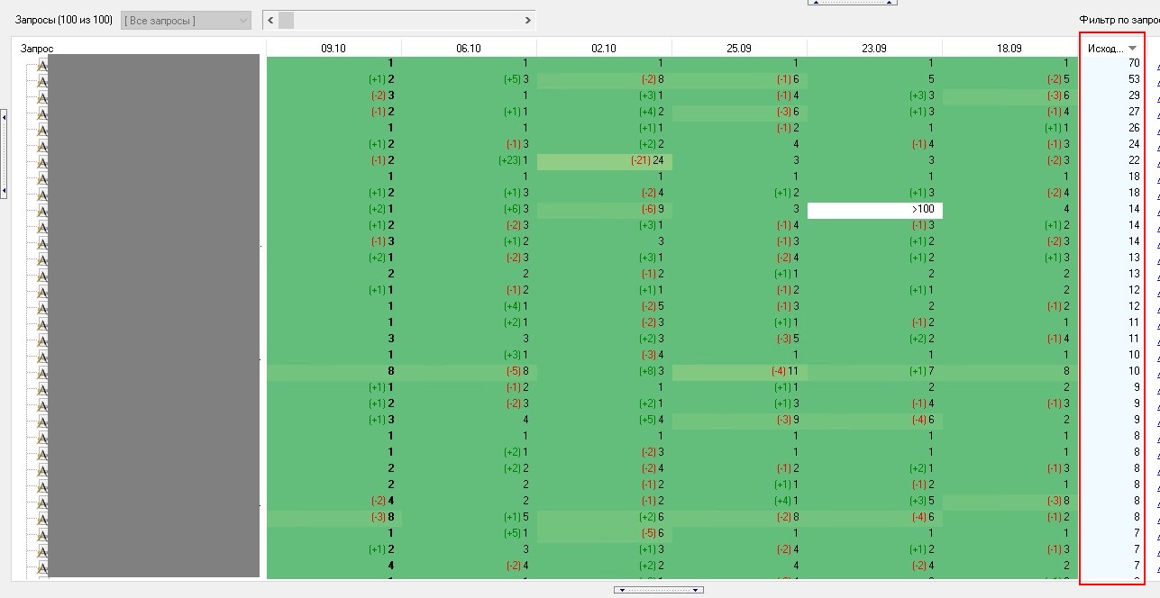This screenshot has height=598, width=1160.
Task: Sort by the Запрос column header
Action: pos(37,49)
